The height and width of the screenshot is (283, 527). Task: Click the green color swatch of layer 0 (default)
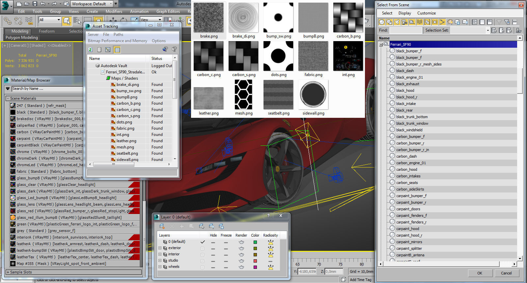point(255,242)
